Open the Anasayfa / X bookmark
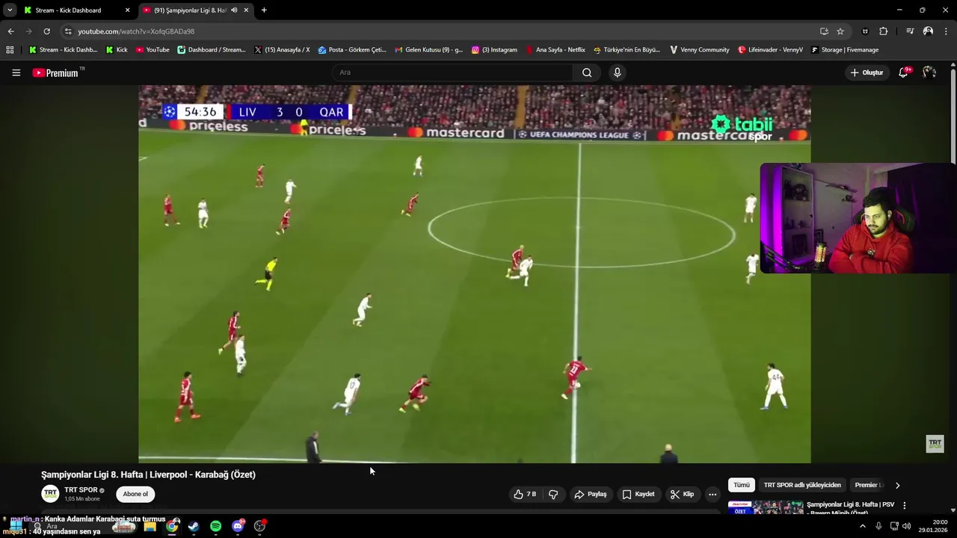The width and height of the screenshot is (957, 538). (x=282, y=50)
